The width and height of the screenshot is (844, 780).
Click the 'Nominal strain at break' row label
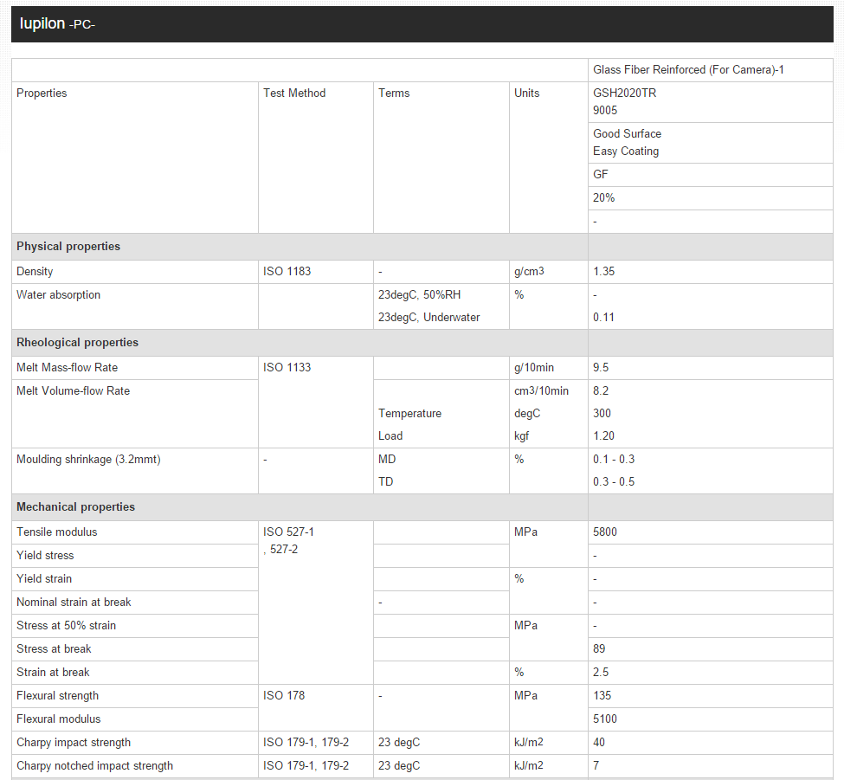pyautogui.click(x=74, y=603)
